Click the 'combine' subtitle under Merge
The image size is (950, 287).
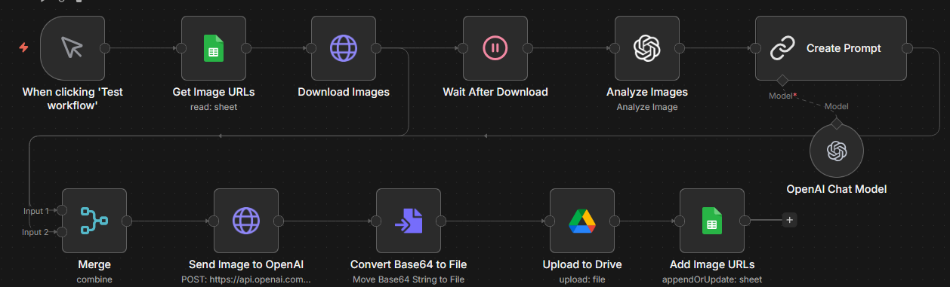(x=94, y=279)
